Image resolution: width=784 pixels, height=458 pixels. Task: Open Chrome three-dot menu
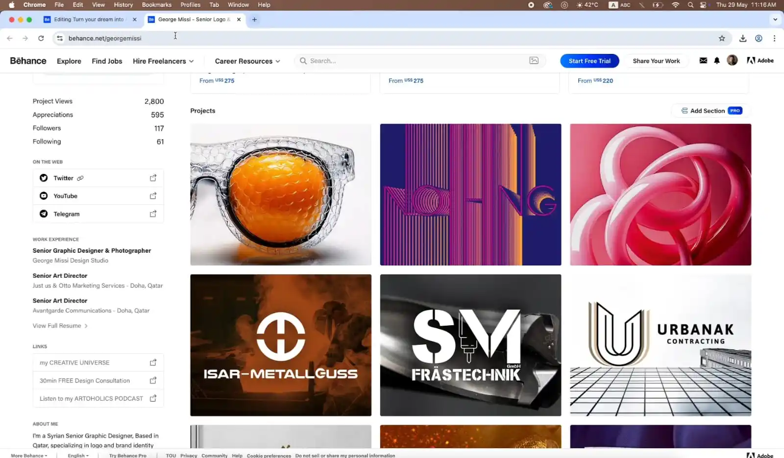pyautogui.click(x=774, y=38)
